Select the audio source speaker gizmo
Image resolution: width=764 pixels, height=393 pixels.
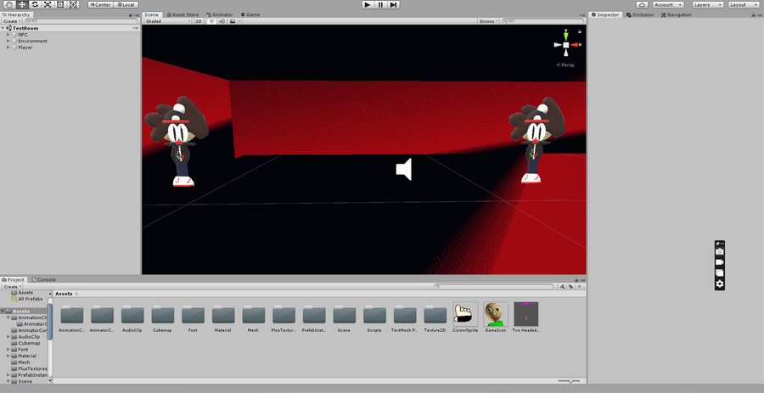click(x=404, y=170)
